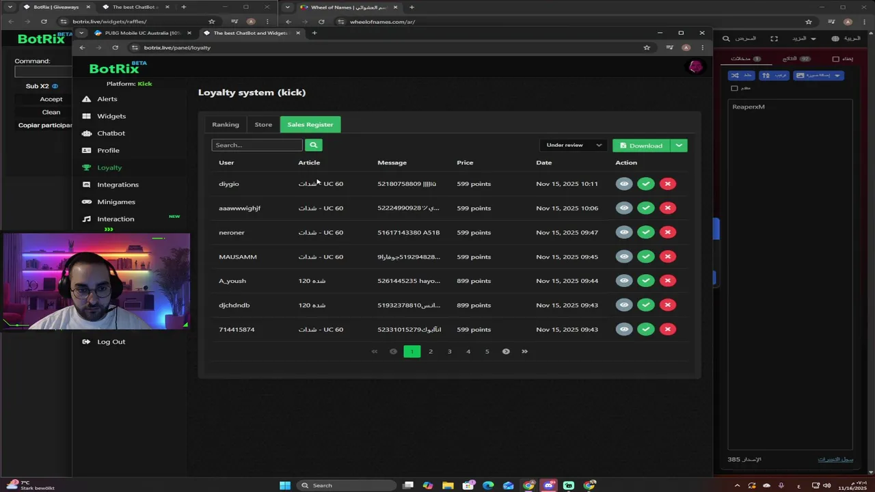Screen dimensions: 875x492
Task: View details of djchdndb's purchase
Action: [x=624, y=305]
